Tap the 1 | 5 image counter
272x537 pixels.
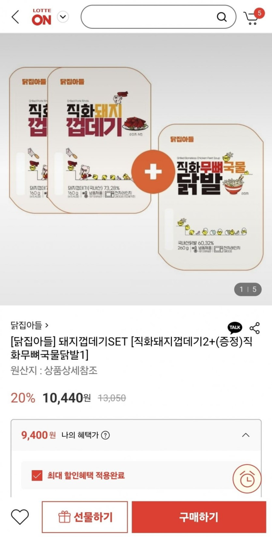click(x=248, y=289)
